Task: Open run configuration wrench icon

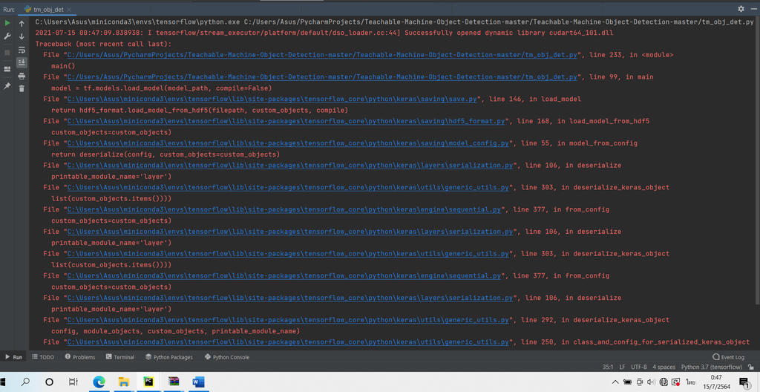Action: pyautogui.click(x=7, y=36)
